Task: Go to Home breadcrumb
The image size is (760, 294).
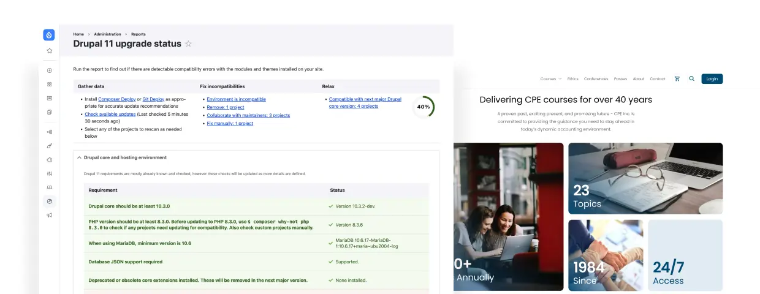Action: coord(78,34)
